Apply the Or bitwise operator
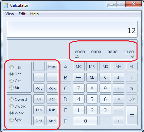Image resolution: width=144 pixels, height=132 pixels. tap(39, 99)
